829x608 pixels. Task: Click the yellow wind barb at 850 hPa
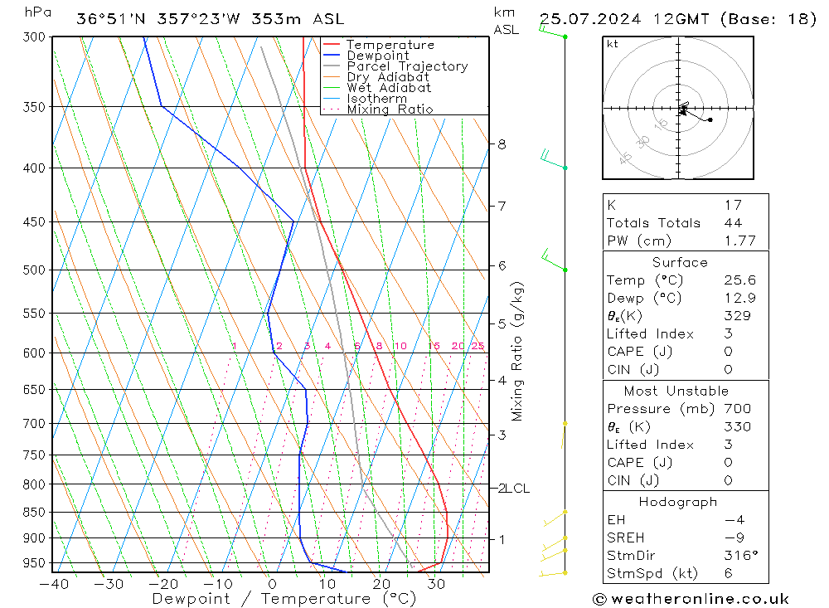click(x=555, y=518)
